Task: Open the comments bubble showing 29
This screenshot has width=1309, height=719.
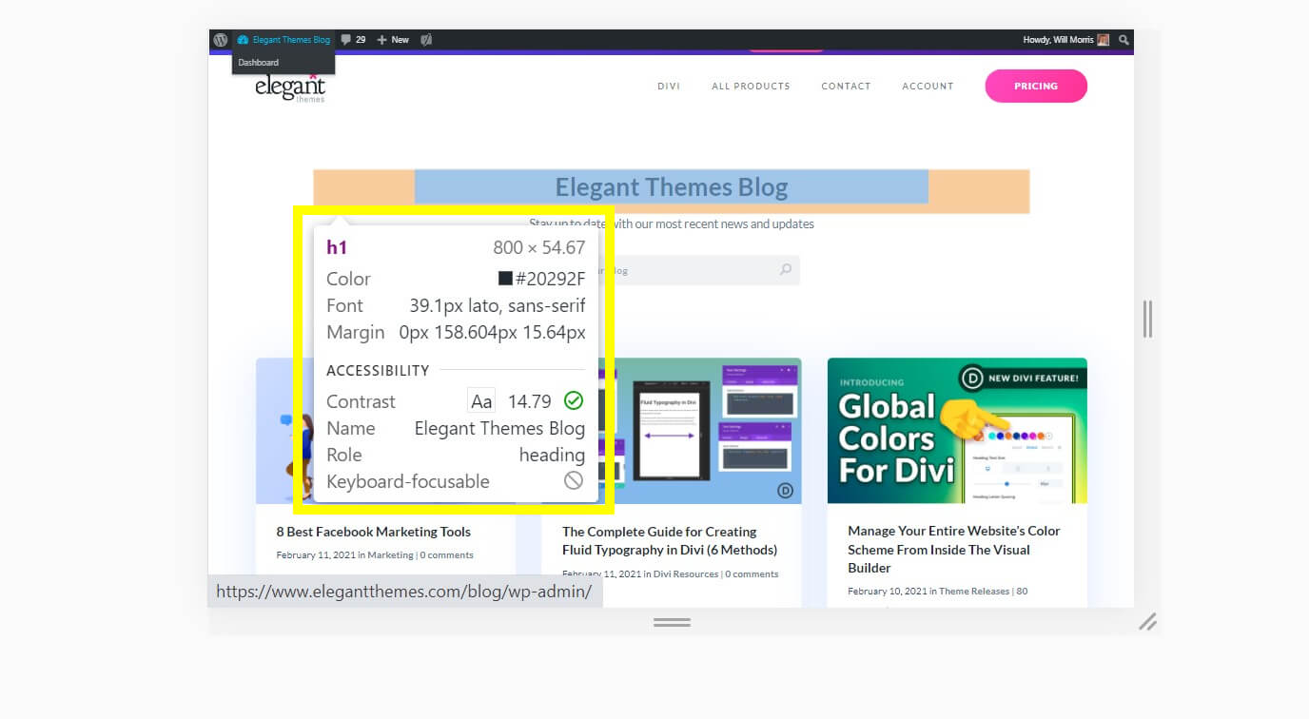Action: (x=353, y=40)
